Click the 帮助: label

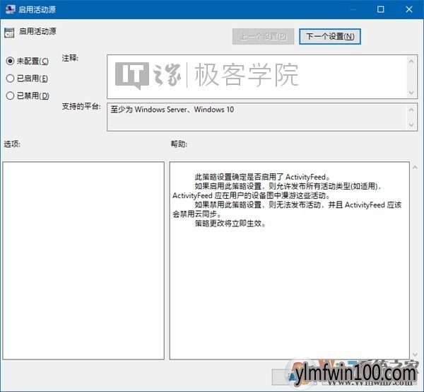[179, 144]
